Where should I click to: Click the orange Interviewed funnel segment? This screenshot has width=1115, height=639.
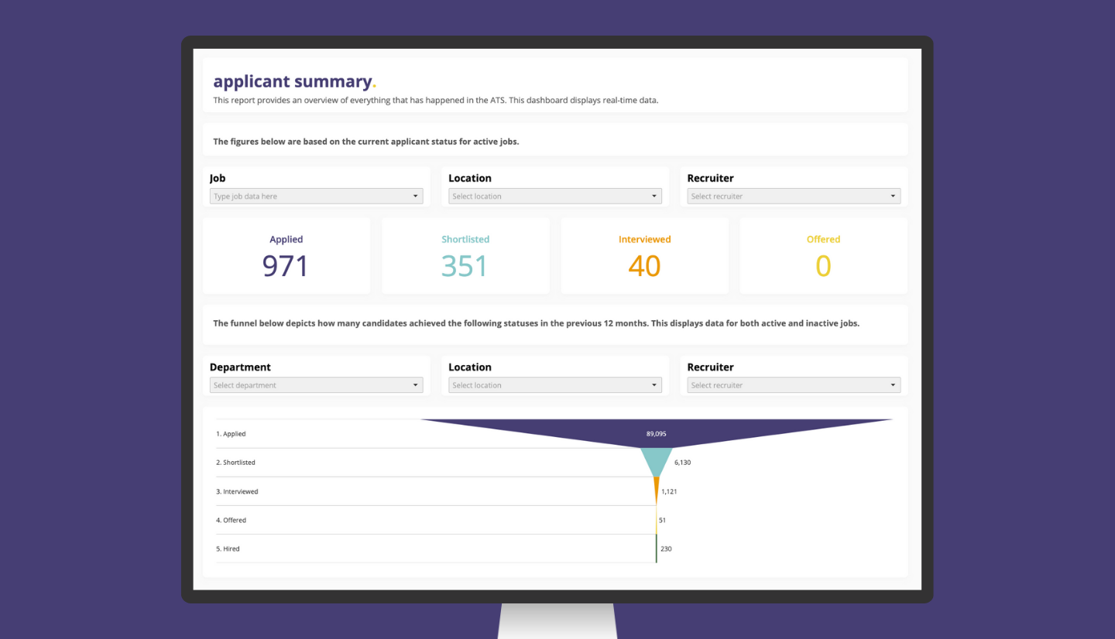657,490
